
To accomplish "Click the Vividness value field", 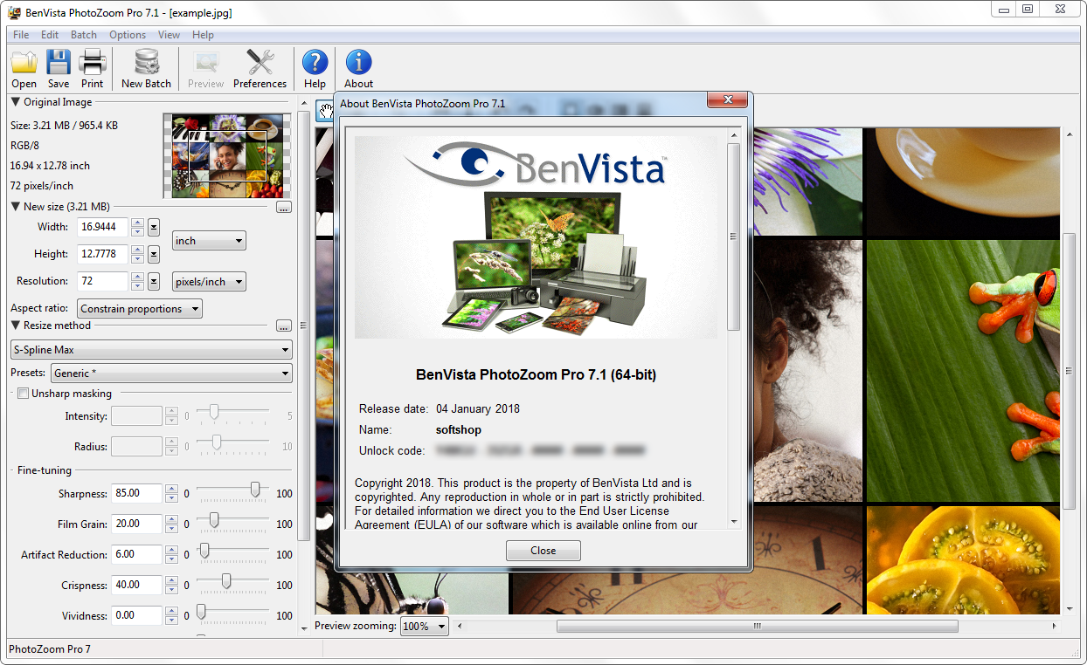I will pyautogui.click(x=136, y=615).
